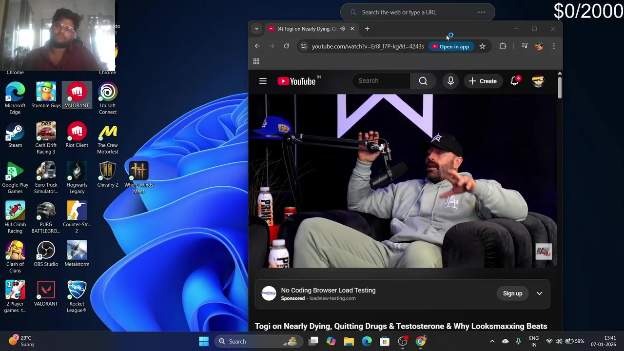Open Chrome extensions puzzle icon
Screen dimensions: 624x351
[503, 46]
